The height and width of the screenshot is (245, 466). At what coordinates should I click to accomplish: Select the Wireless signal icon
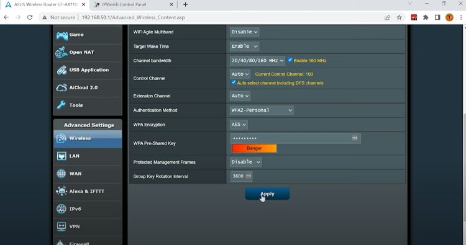[x=62, y=138]
